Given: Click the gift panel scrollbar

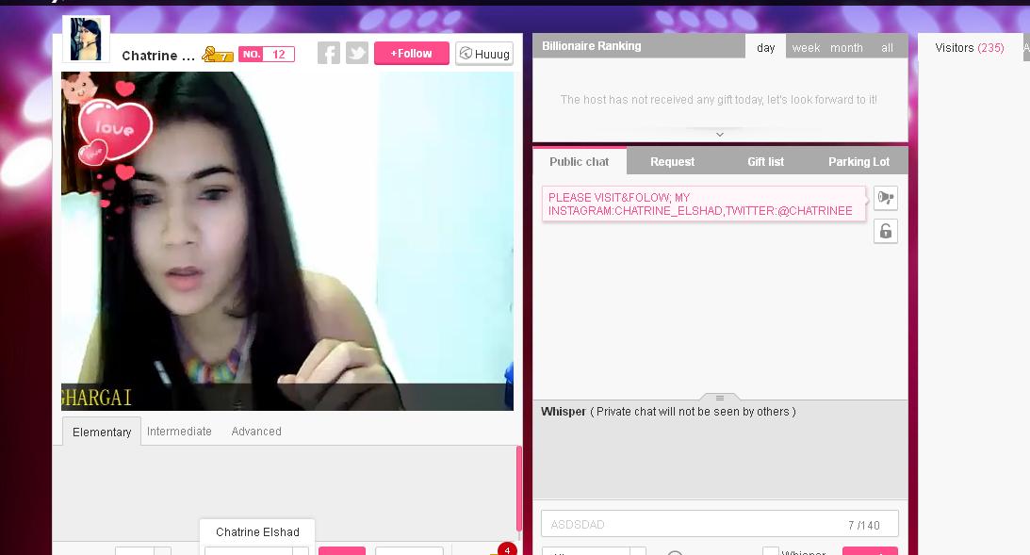Looking at the screenshot, I should point(519,489).
